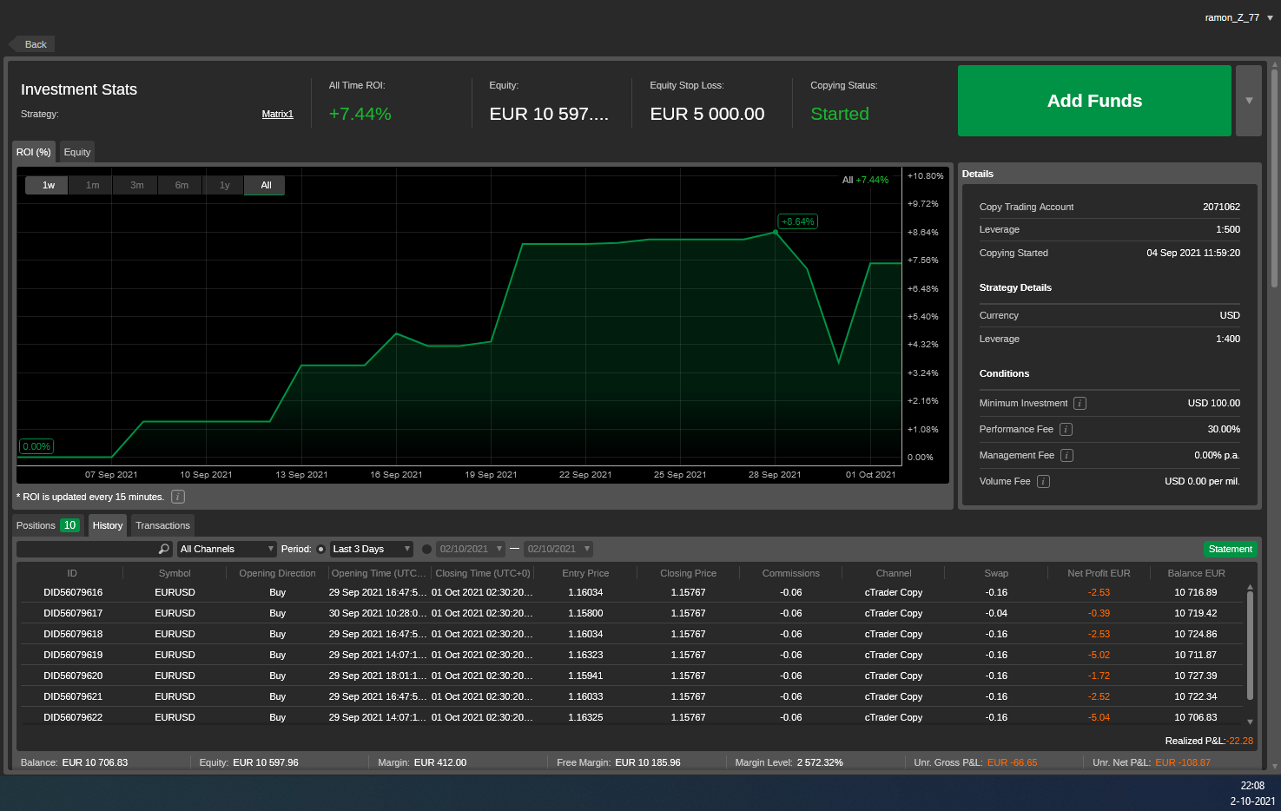Sort by Symbol column header

175,573
